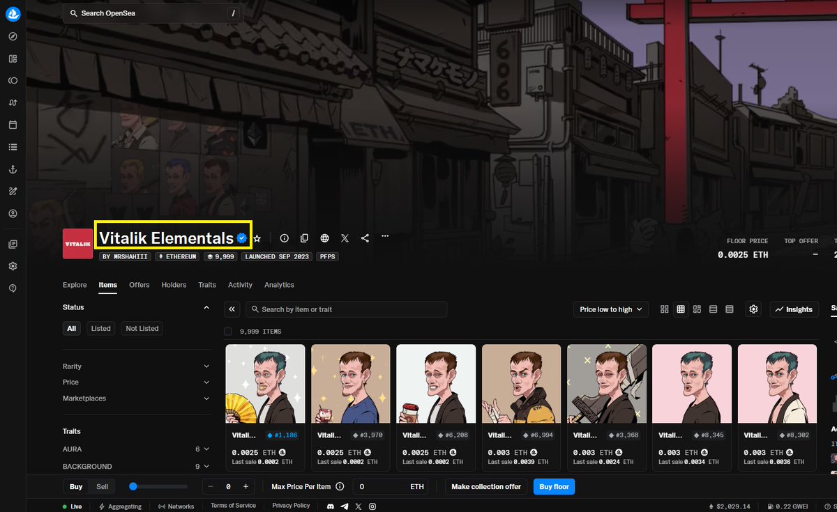
Task: Expand the BACKGROUND trait filter
Action: (136, 467)
